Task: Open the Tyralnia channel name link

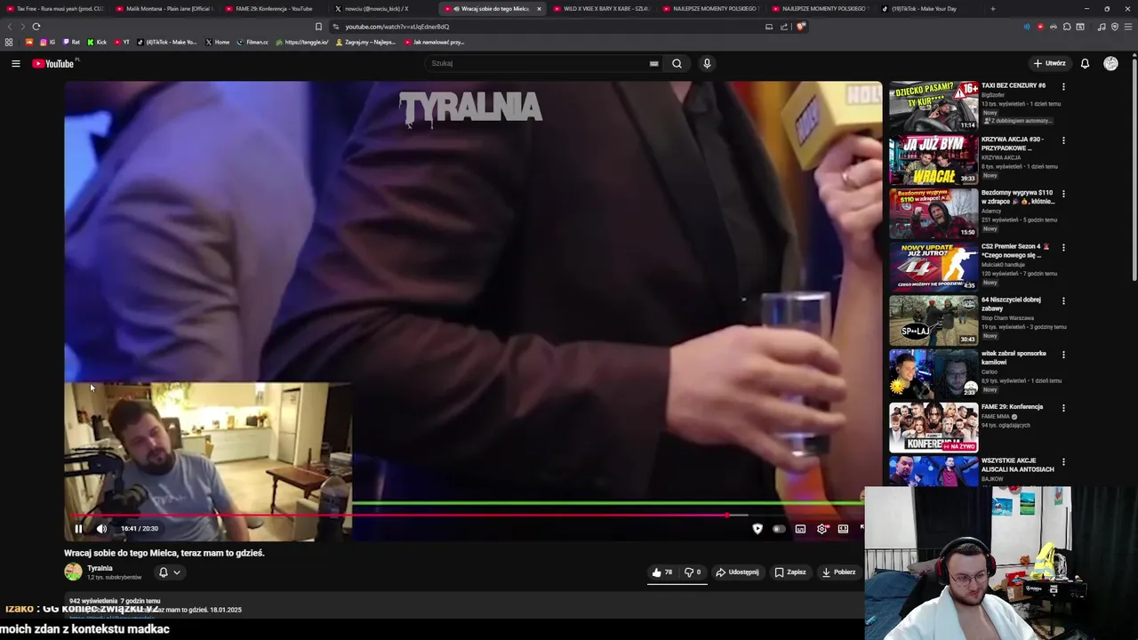Action: pyautogui.click(x=100, y=568)
